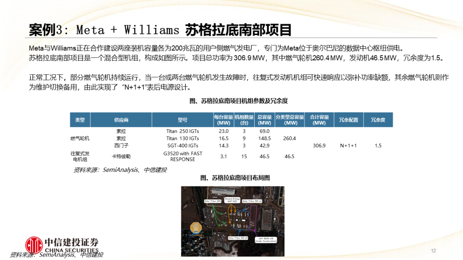Click the 148.5 total capacity value
Image resolution: width=463 pixels, height=260 pixels.
pos(264,139)
